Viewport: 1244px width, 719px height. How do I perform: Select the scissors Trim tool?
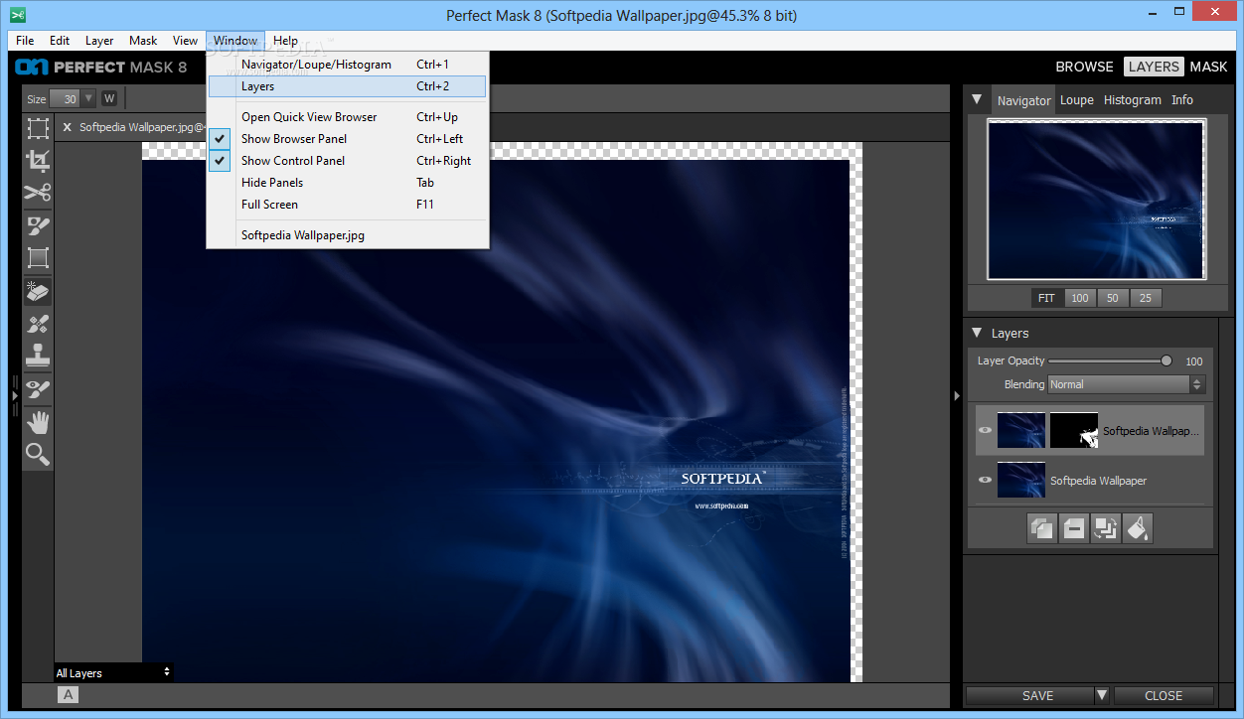coord(38,193)
